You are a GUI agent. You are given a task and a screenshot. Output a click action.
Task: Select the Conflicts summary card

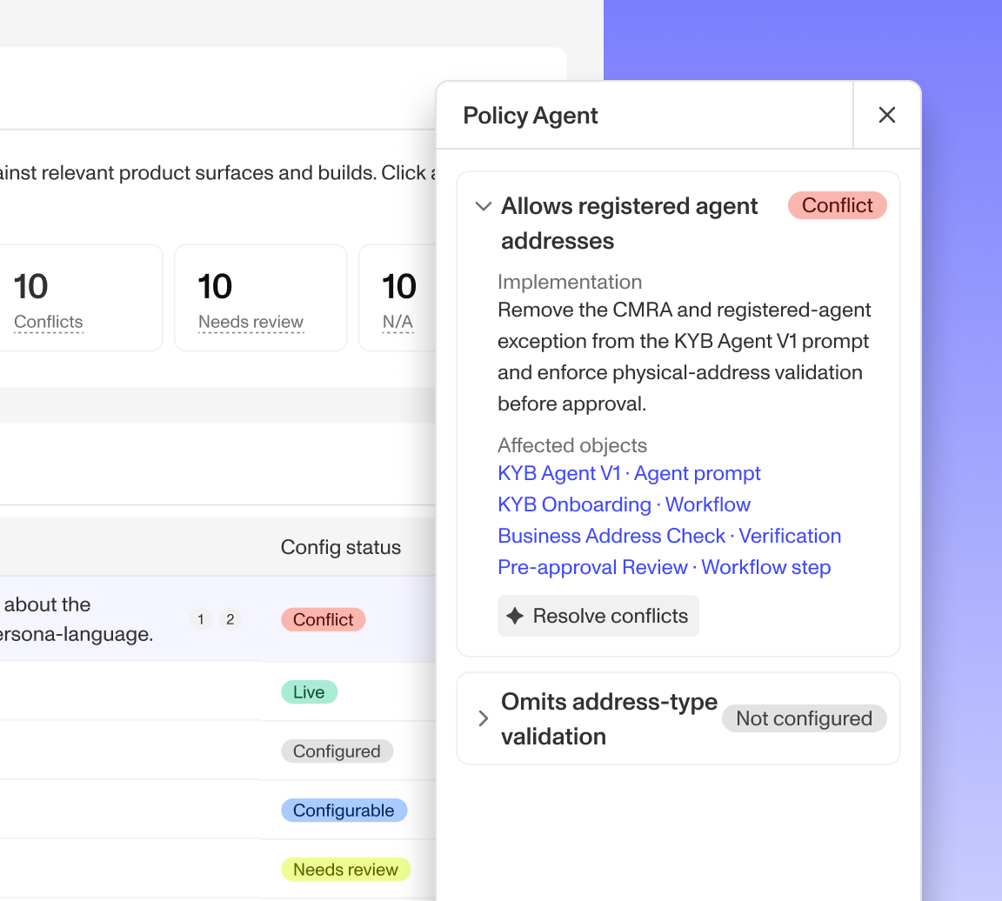pos(80,297)
